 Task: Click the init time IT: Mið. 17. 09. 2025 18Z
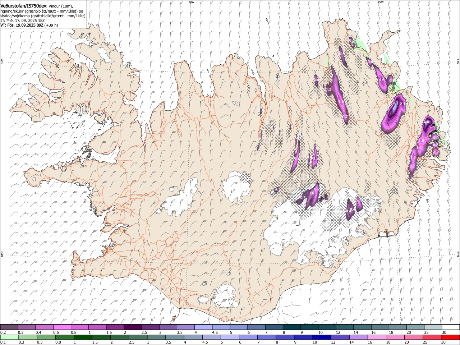[x=22, y=20]
